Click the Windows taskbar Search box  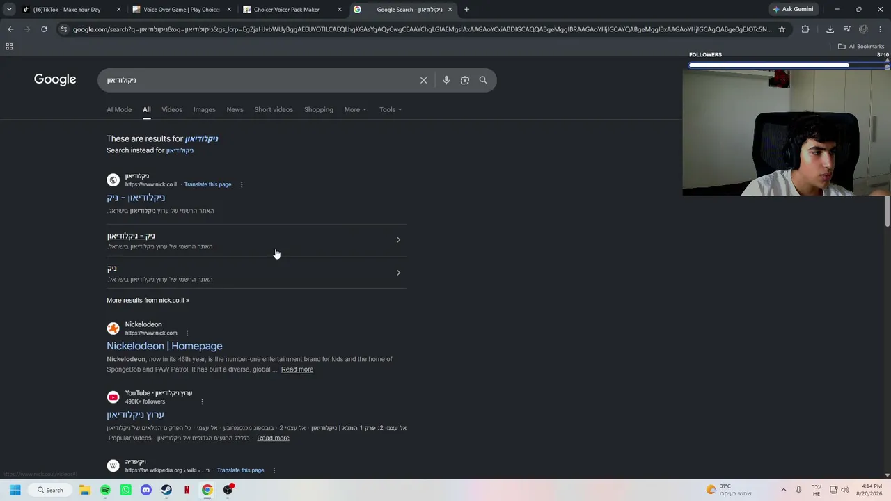pyautogui.click(x=51, y=490)
